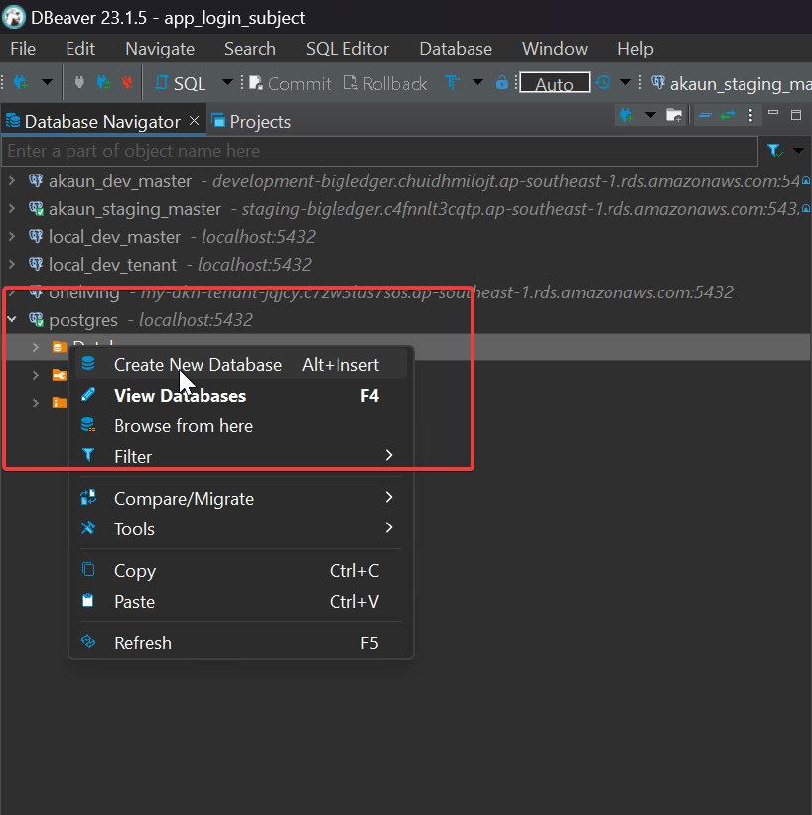Viewport: 812px width, 815px height.
Task: Open the SQL Editor menu
Action: [347, 49]
